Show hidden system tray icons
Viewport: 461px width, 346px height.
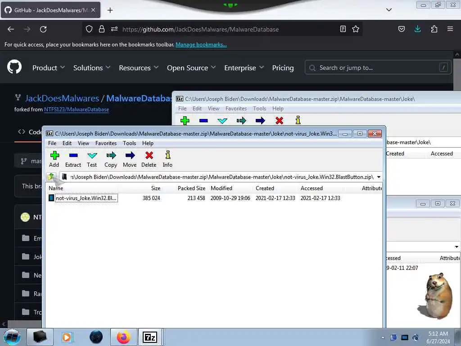383,337
